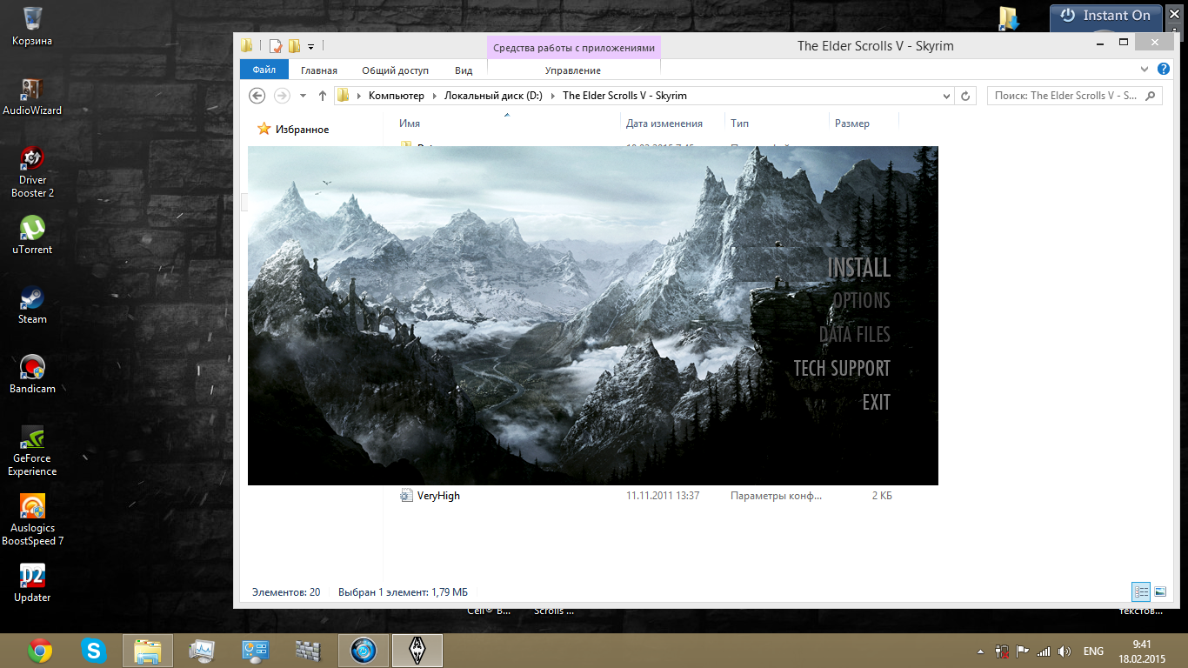Screen dimensions: 1188x668
Task: Select the D2 Updater desktop icon
Action: tap(32, 583)
